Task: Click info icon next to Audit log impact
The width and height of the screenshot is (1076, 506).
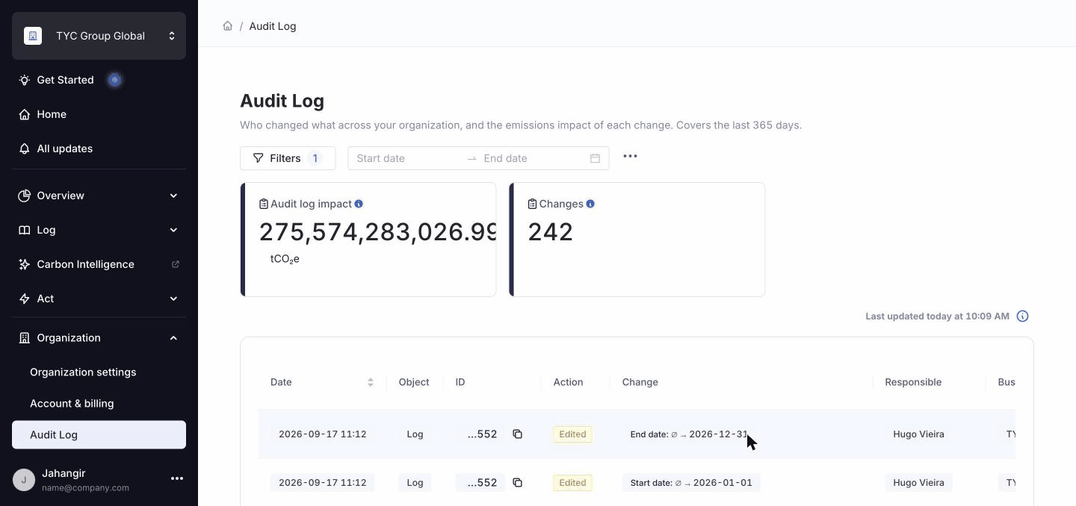Action: click(x=359, y=204)
